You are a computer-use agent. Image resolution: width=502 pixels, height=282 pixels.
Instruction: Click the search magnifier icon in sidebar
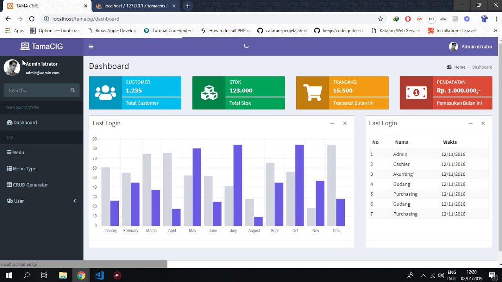click(73, 90)
